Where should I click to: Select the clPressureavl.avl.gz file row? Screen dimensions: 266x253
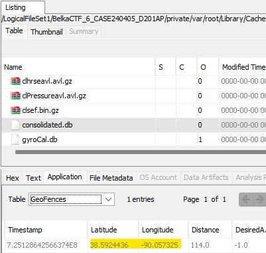tap(134, 96)
